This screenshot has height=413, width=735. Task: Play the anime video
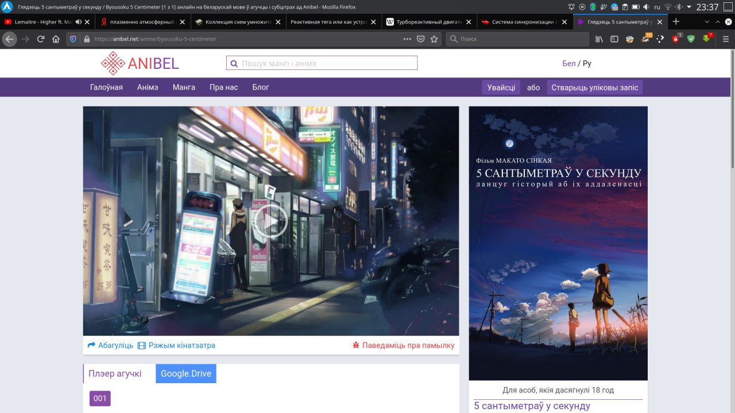tap(270, 220)
